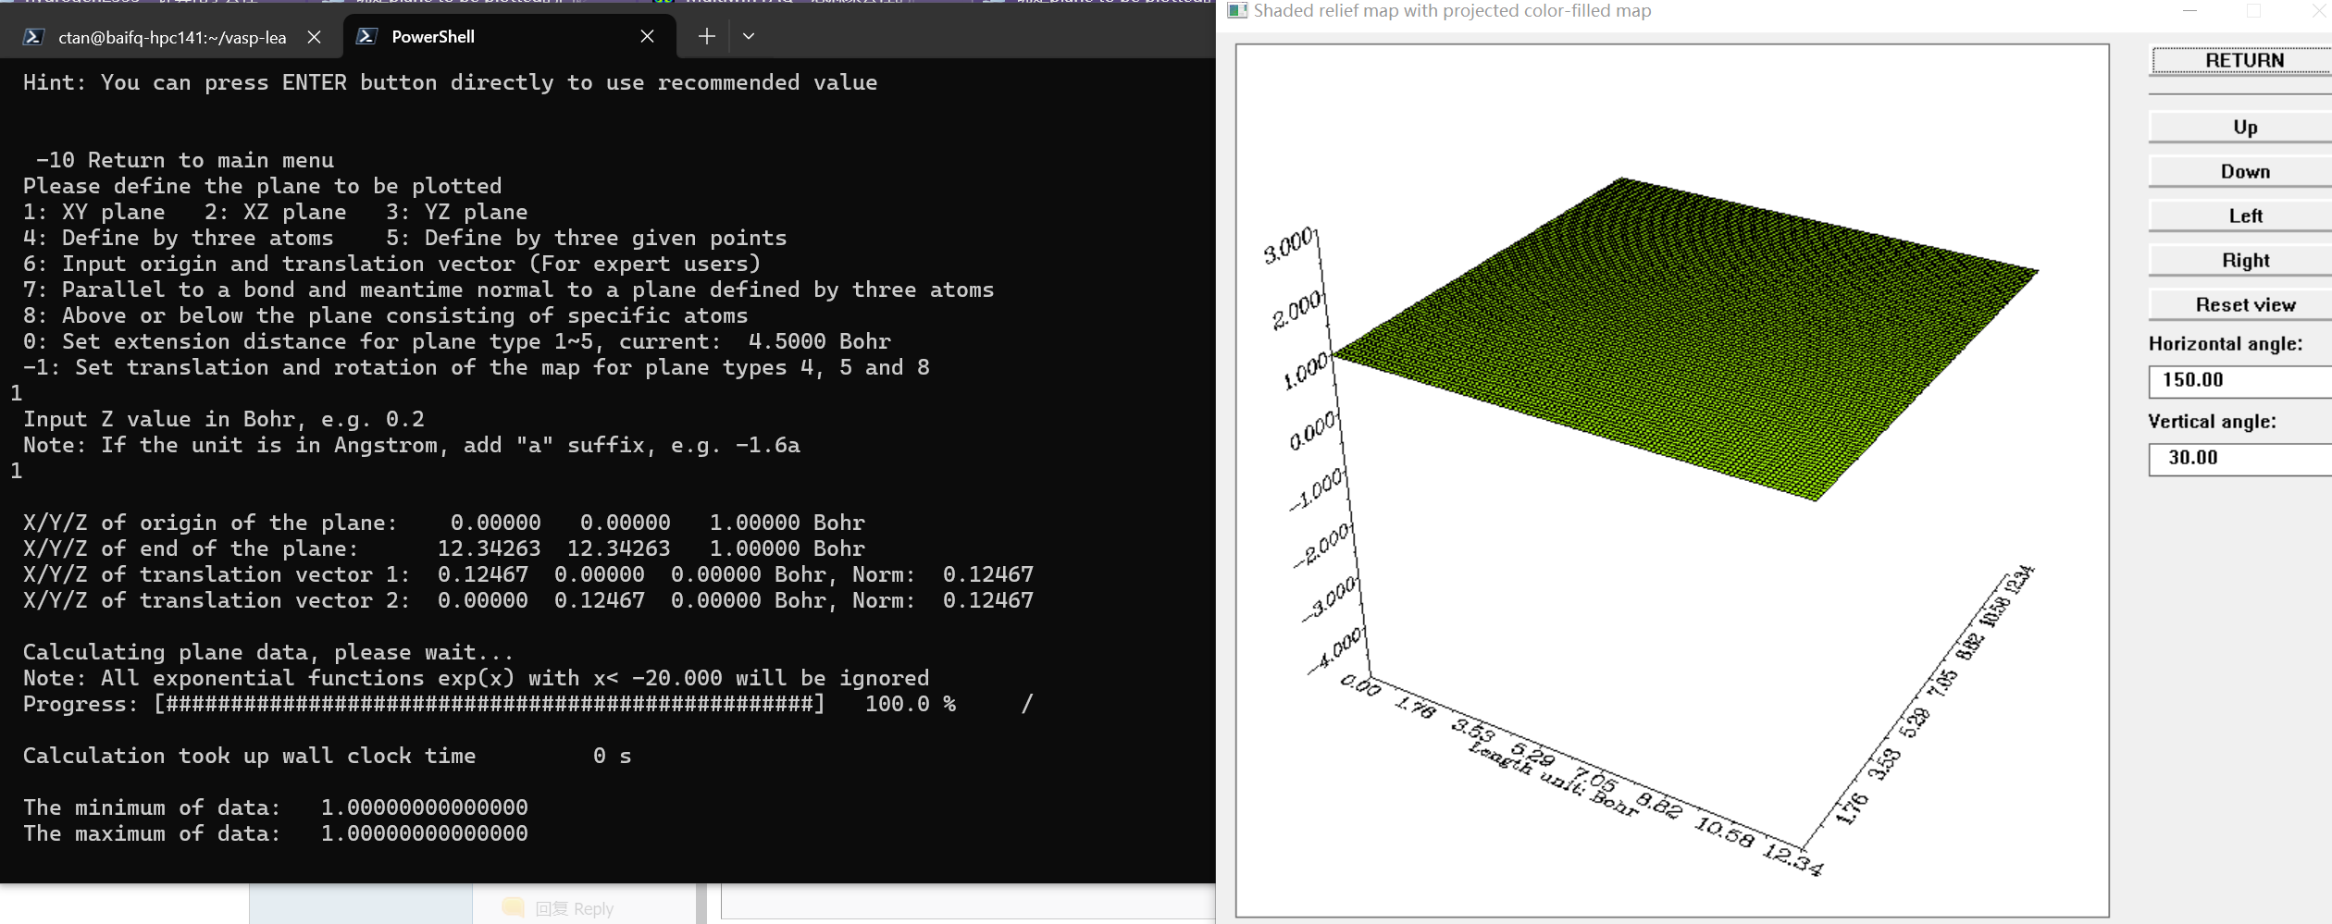
Task: Switch to the ctan@baifq-hpc141 terminal tab
Action: [171, 37]
